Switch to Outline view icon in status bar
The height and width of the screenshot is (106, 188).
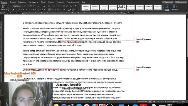tap(158, 102)
